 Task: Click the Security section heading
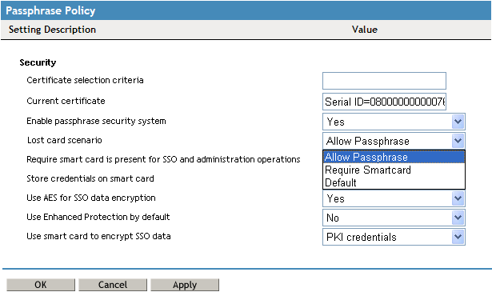coord(38,62)
